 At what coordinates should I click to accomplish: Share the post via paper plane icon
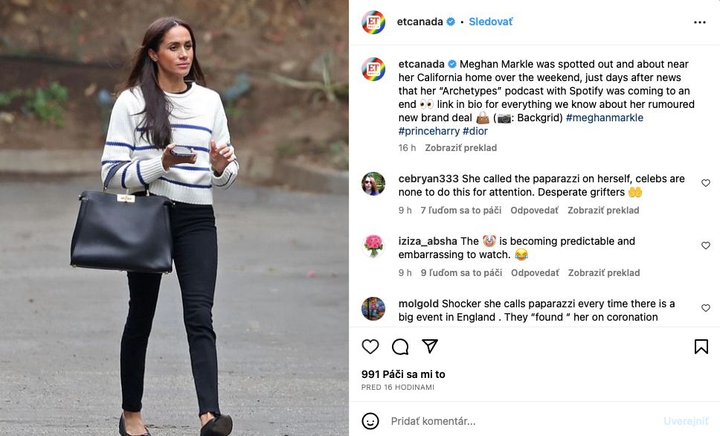430,346
